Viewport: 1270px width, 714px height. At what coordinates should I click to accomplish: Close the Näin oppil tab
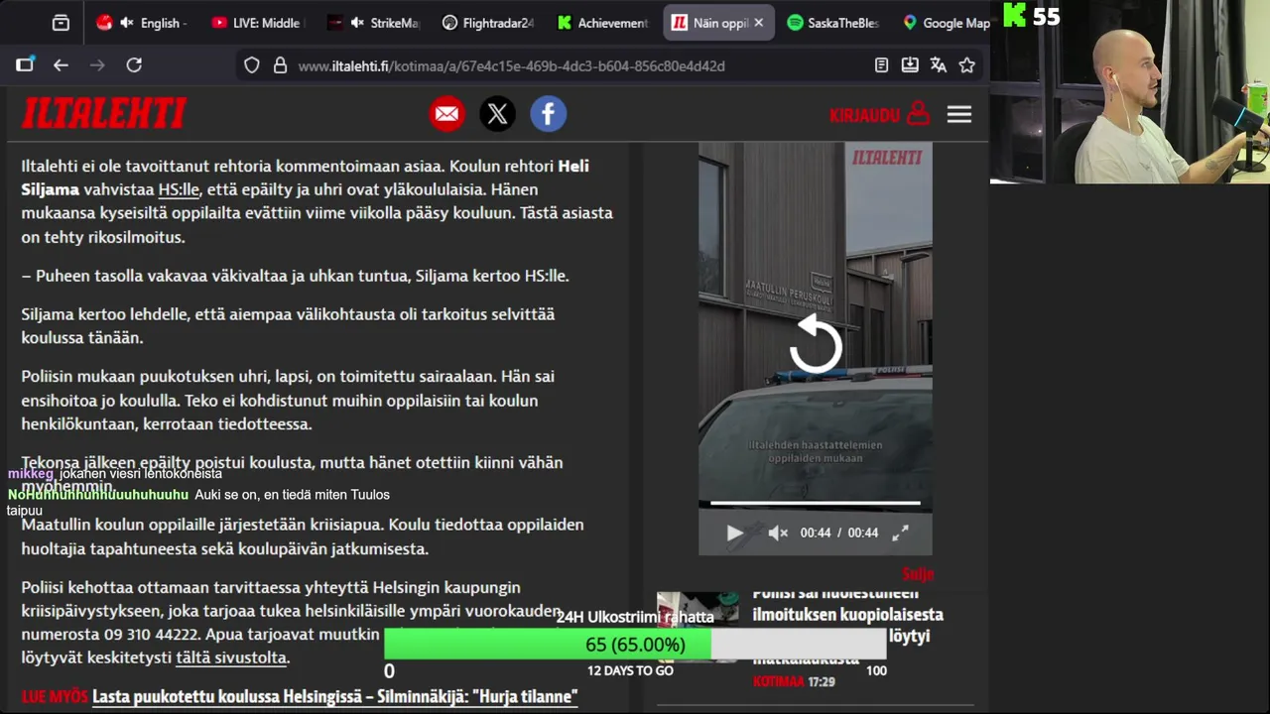[x=759, y=23]
